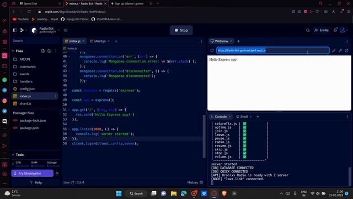Refresh the webview page

click(x=212, y=50)
